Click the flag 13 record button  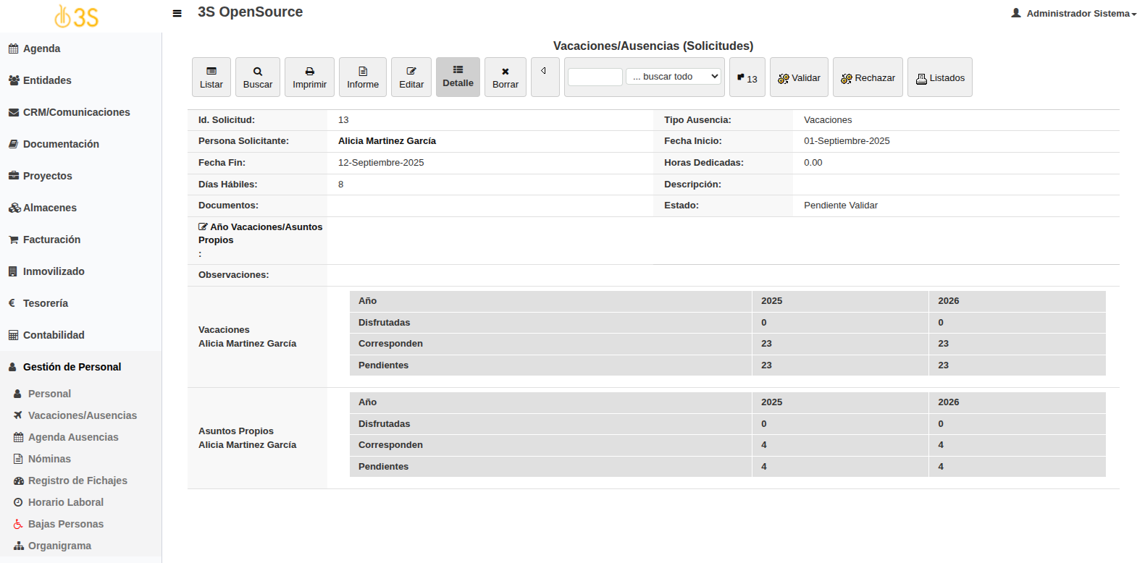point(747,78)
